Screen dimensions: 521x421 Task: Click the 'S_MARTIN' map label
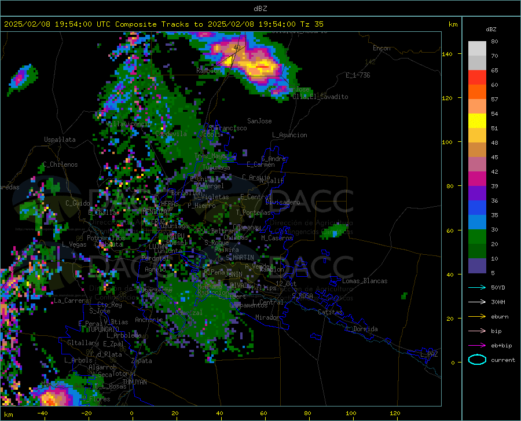240,258
